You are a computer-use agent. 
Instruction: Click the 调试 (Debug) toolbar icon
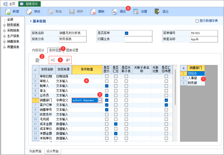coord(115,12)
